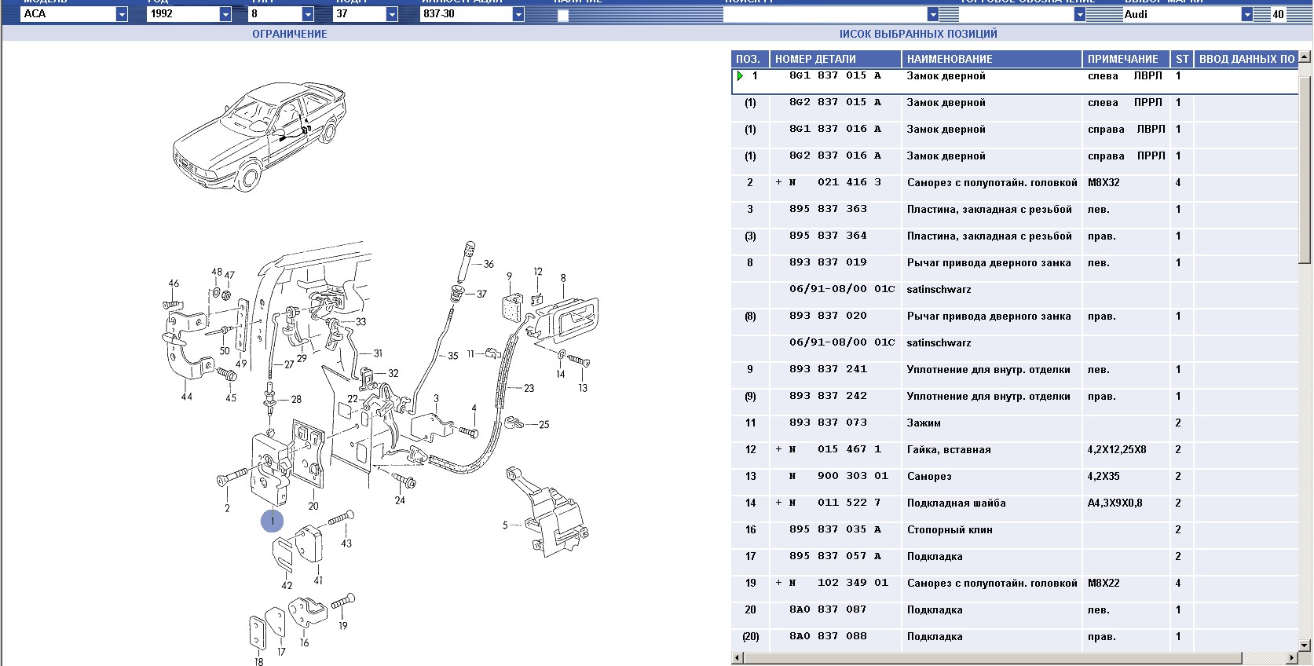Open the subgroup dropdown showing 37

392,14
